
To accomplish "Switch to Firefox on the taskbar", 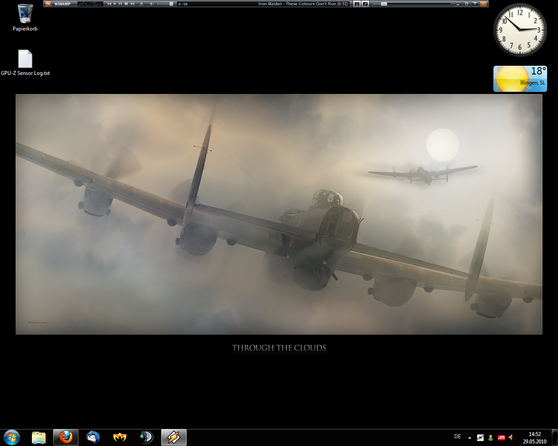I will point(66,437).
